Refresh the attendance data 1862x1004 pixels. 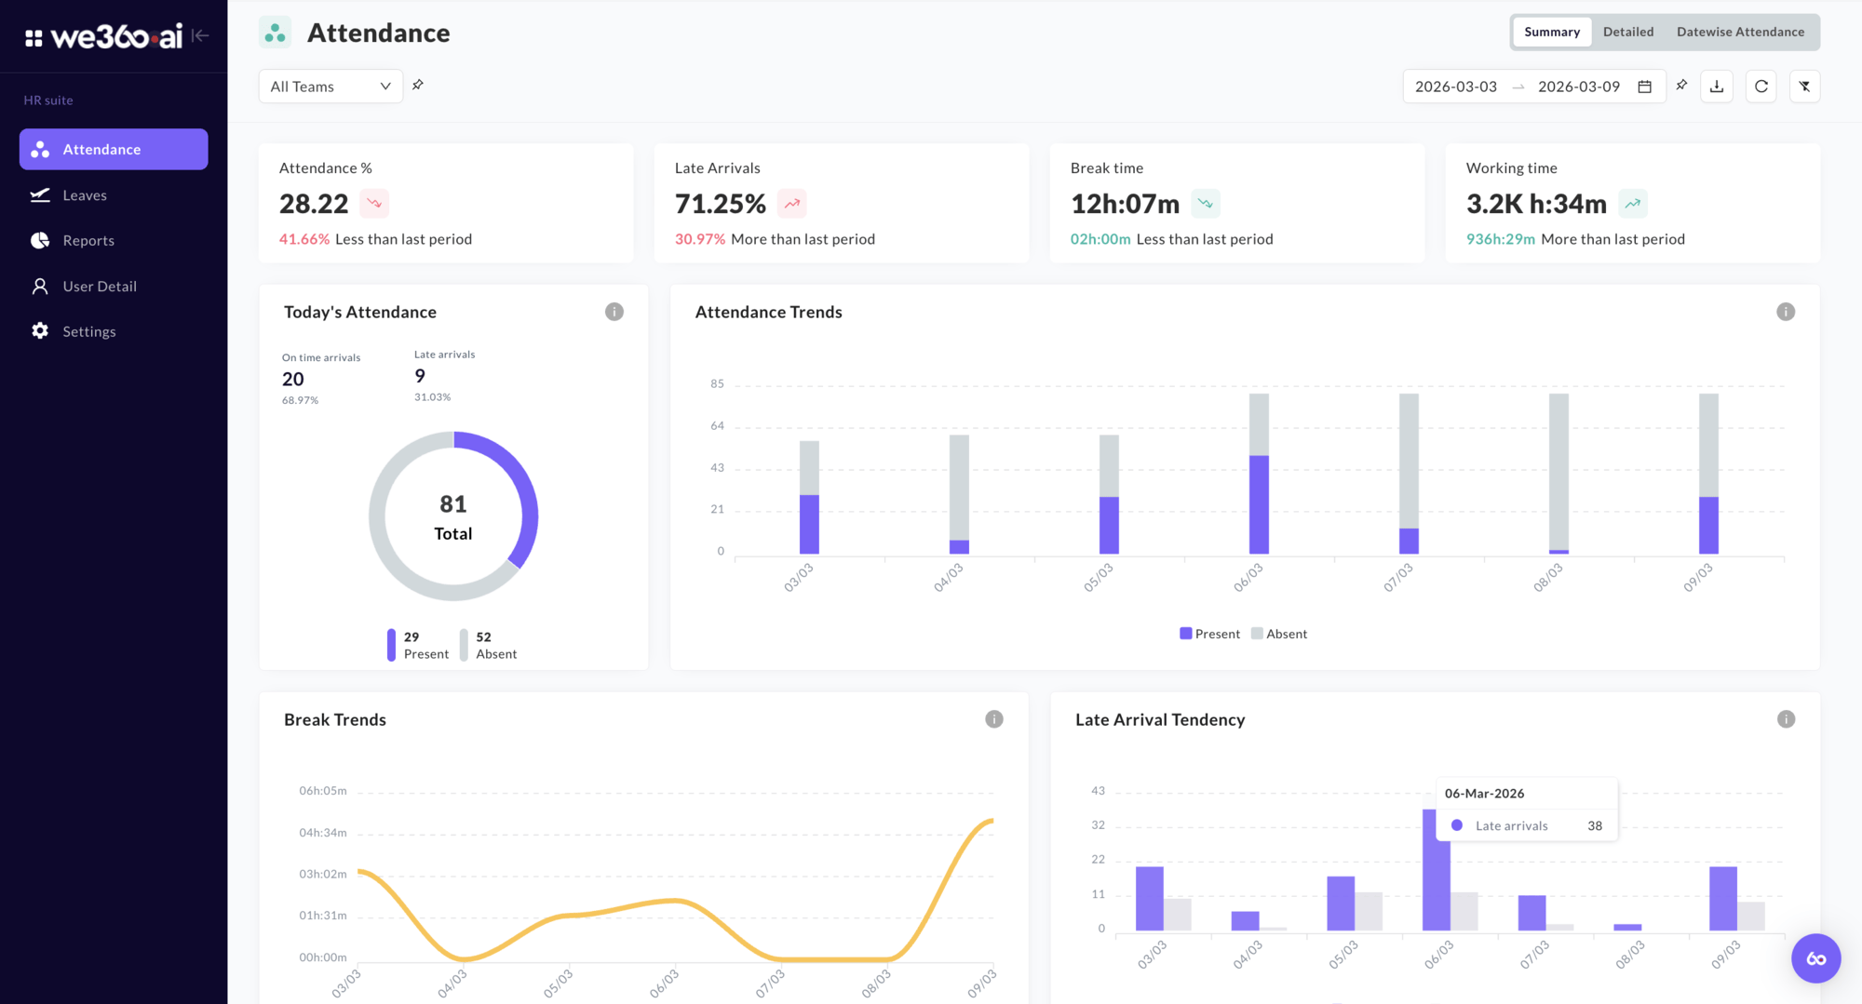(x=1761, y=87)
